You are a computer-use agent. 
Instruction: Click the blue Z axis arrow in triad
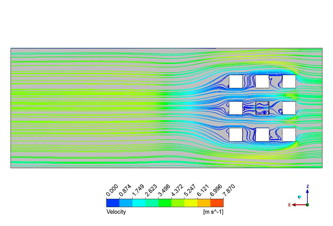(307, 194)
